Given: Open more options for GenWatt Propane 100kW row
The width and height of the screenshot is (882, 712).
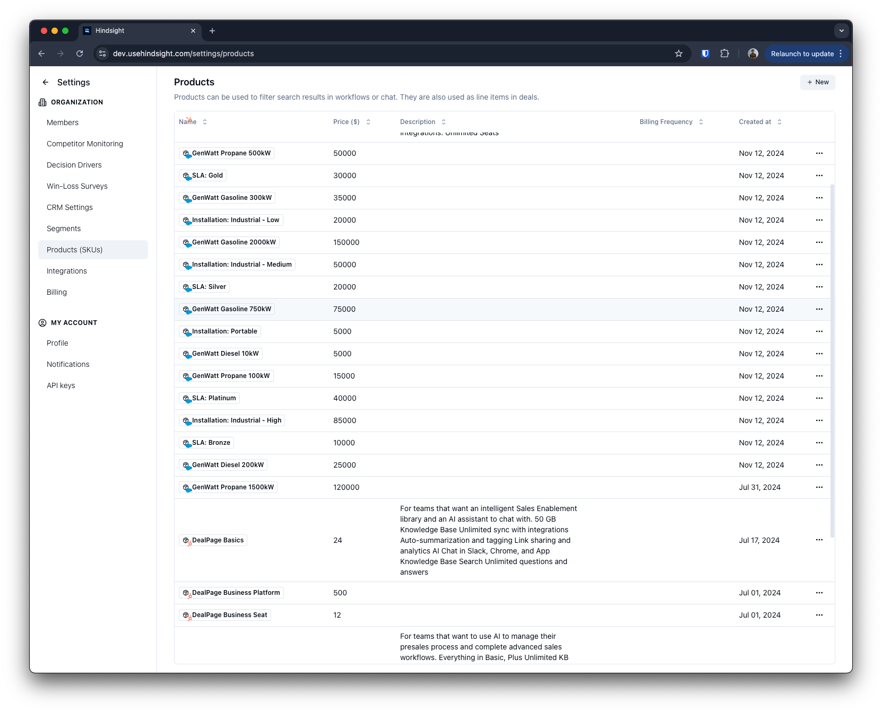Looking at the screenshot, I should coord(819,376).
